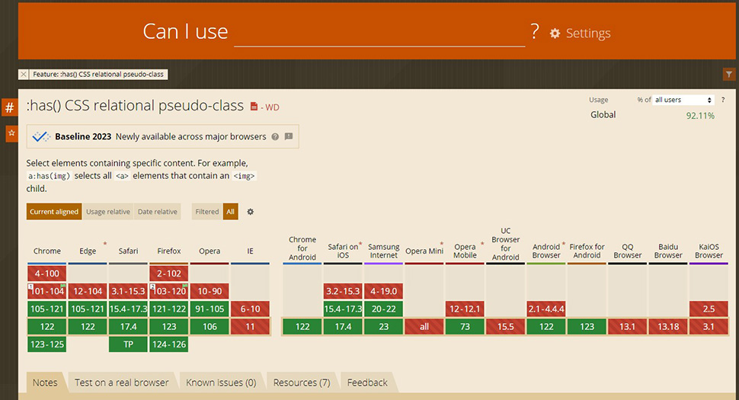Switch to Usage relative view
The height and width of the screenshot is (400, 739).
(x=108, y=212)
